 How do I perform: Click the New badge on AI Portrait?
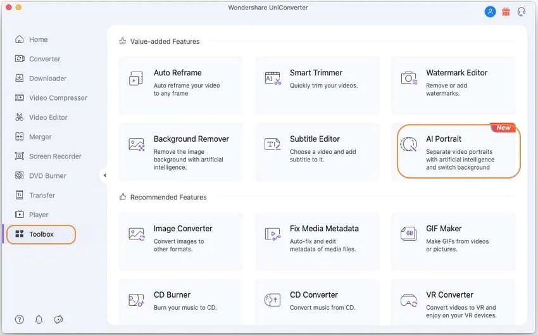(x=503, y=128)
